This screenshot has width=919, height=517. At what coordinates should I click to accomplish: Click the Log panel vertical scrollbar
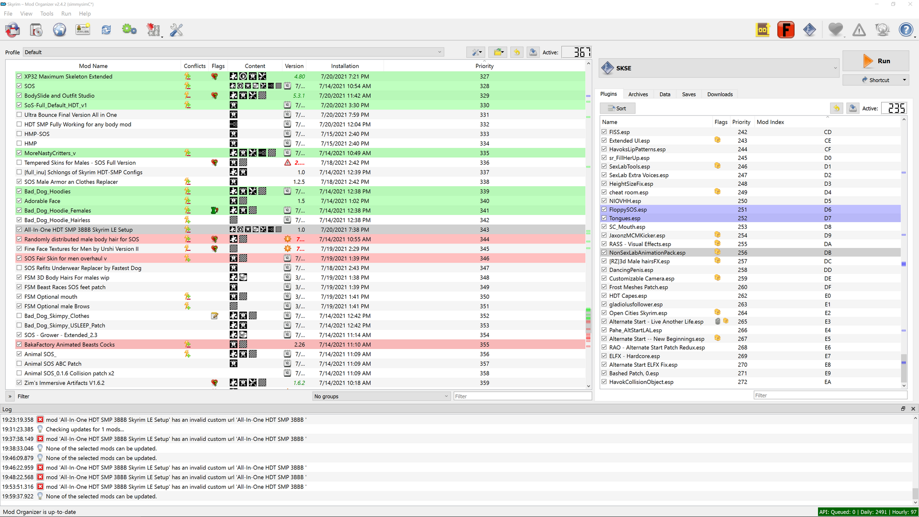click(915, 460)
